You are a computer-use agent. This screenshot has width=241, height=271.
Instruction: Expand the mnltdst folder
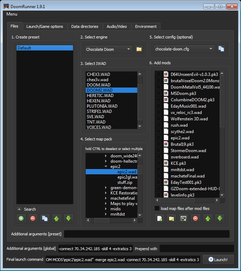[x=106, y=214]
